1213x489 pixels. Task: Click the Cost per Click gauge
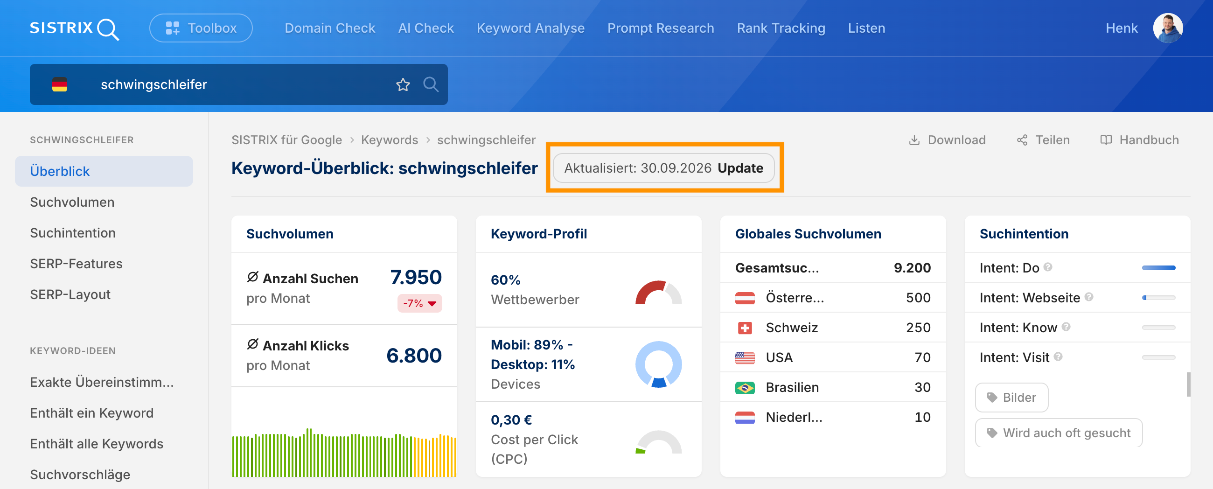pos(658,442)
